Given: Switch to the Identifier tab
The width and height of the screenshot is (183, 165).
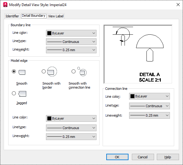Looking at the screenshot, I should pos(12,16).
